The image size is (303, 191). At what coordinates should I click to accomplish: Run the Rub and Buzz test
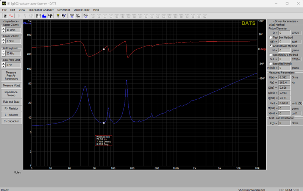11,102
